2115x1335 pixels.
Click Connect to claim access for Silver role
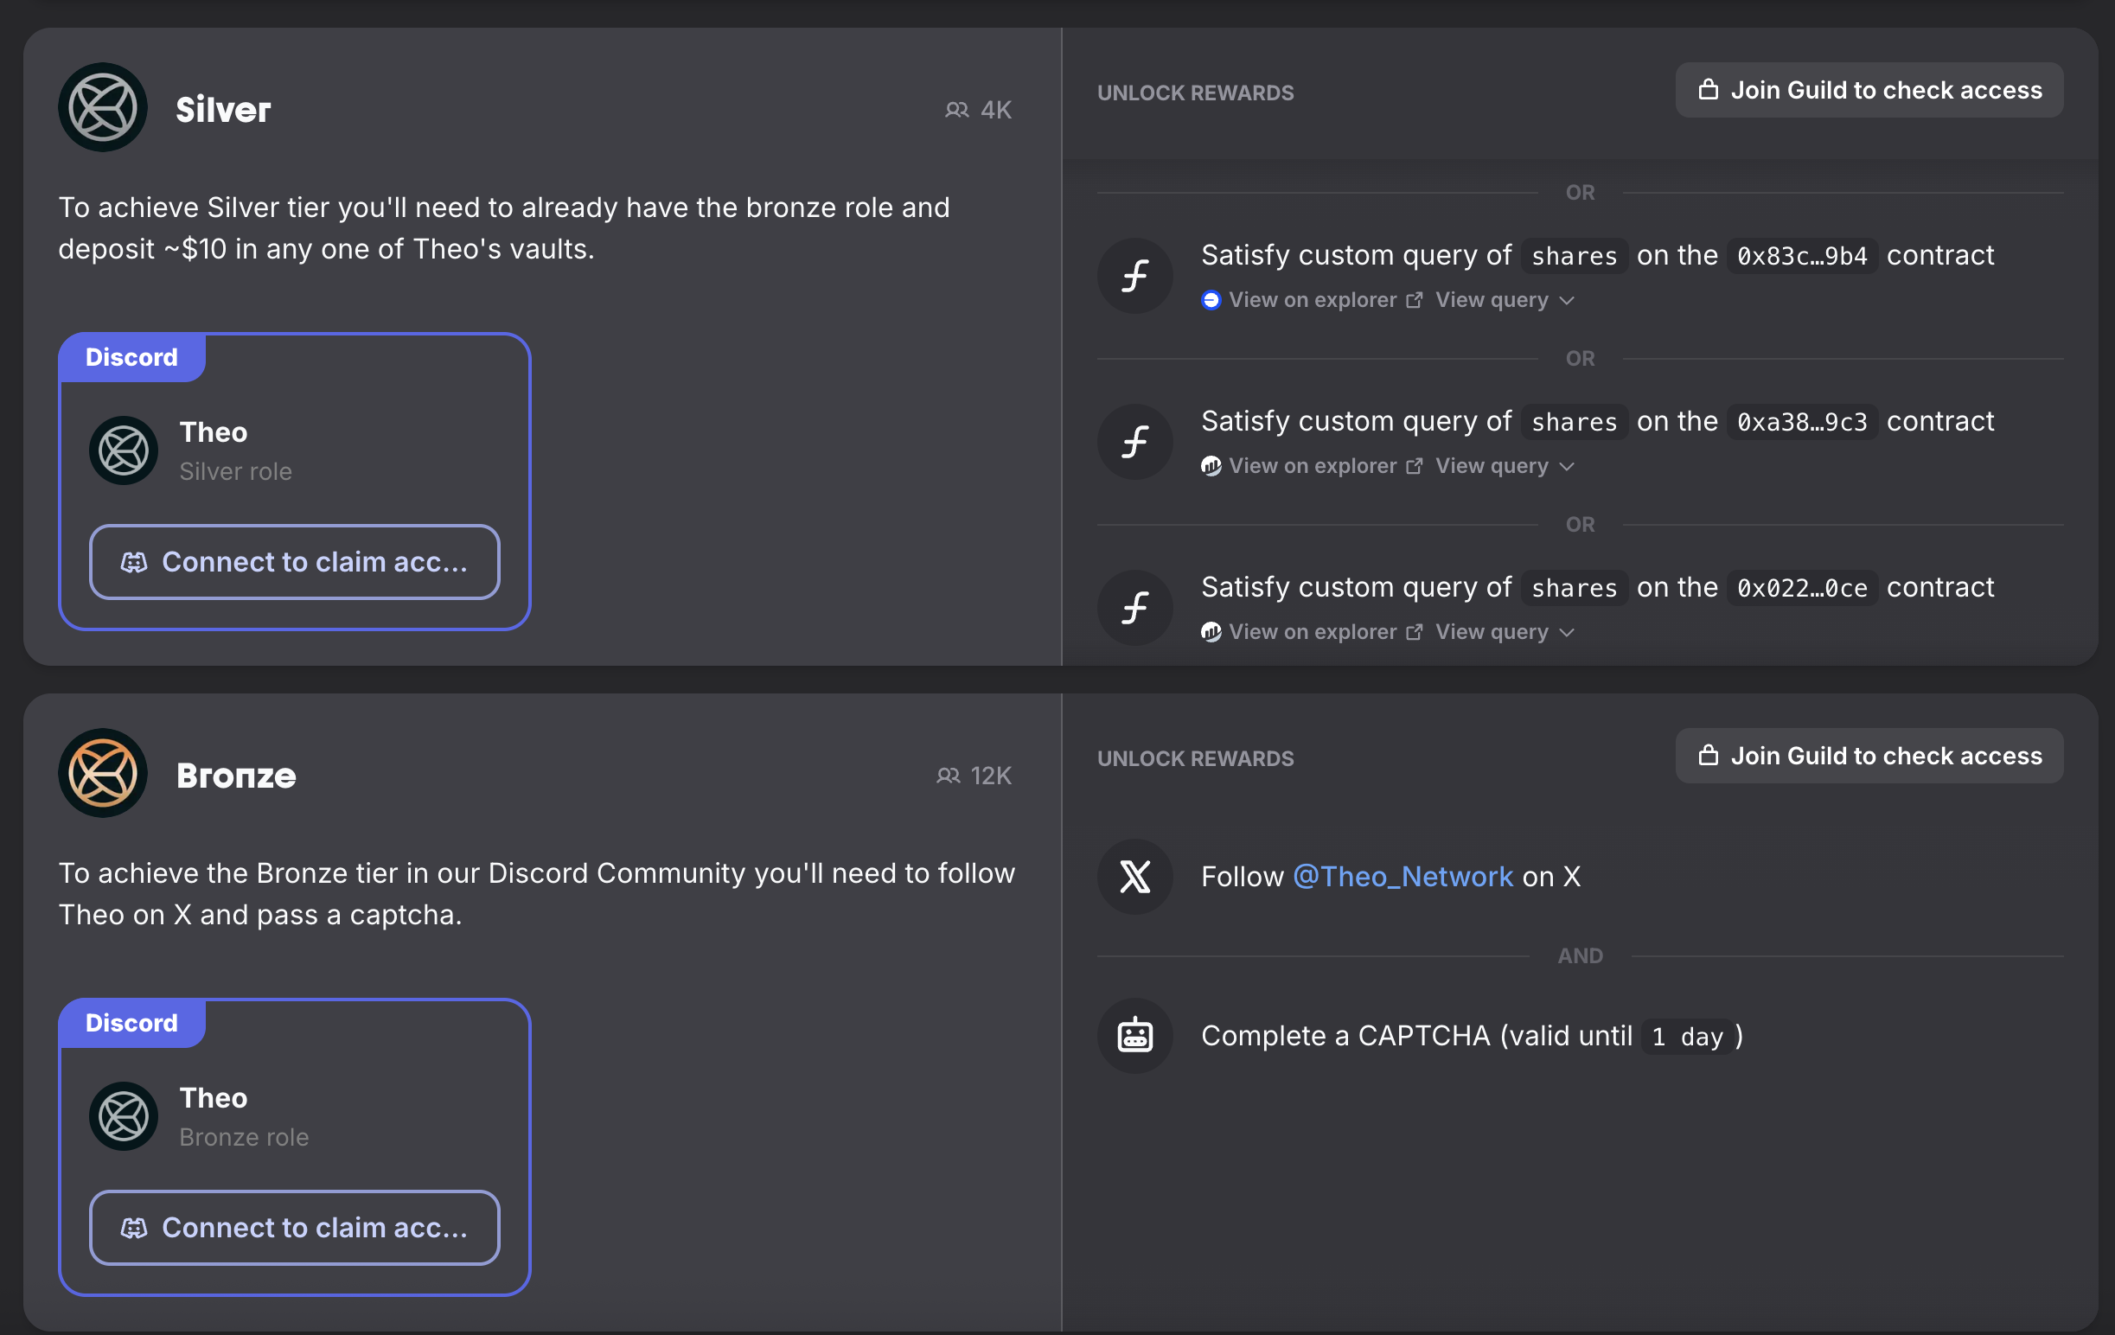click(x=294, y=562)
